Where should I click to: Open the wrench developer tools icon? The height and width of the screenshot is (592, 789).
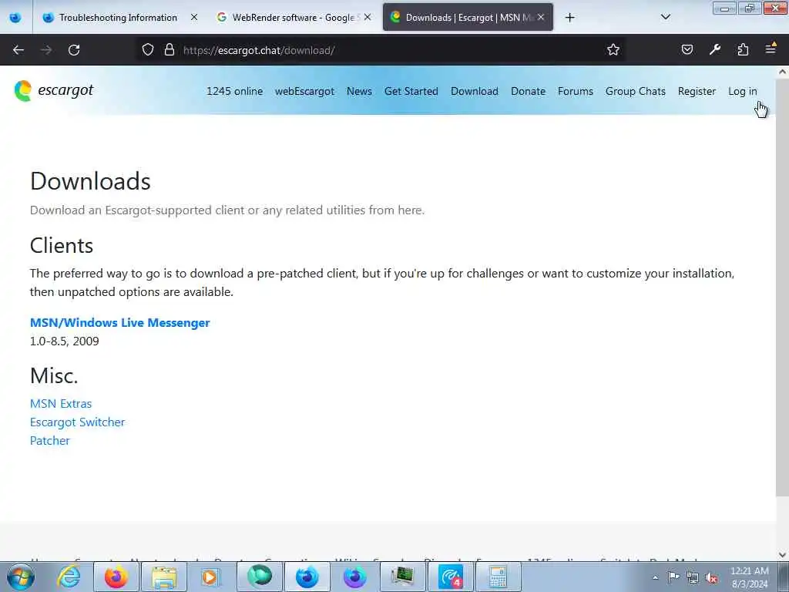[714, 49]
